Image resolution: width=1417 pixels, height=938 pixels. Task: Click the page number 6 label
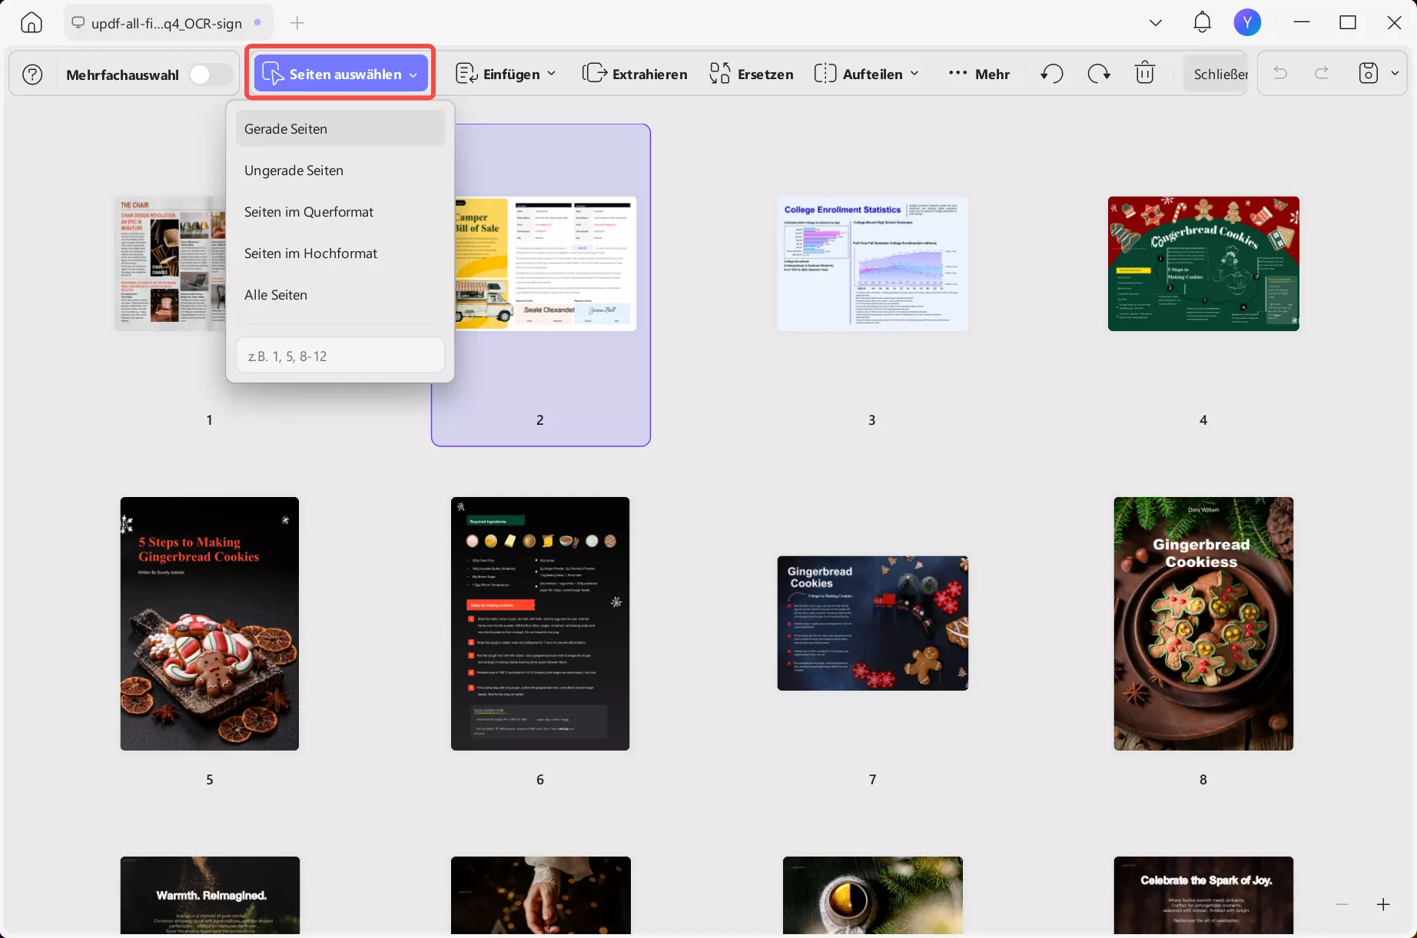coord(540,779)
